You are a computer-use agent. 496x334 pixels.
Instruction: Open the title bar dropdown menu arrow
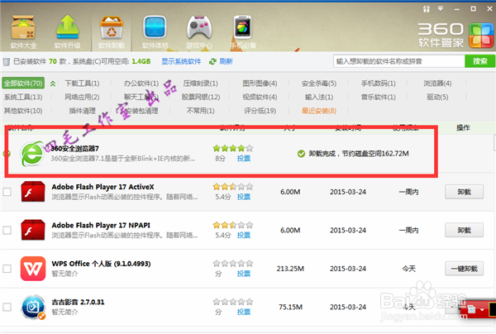click(441, 8)
